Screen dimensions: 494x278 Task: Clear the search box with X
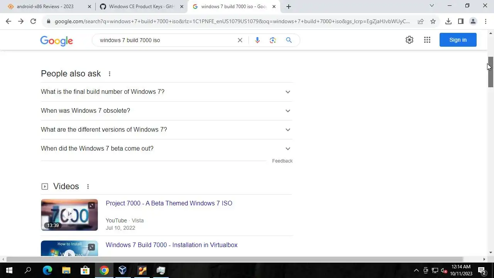240,40
